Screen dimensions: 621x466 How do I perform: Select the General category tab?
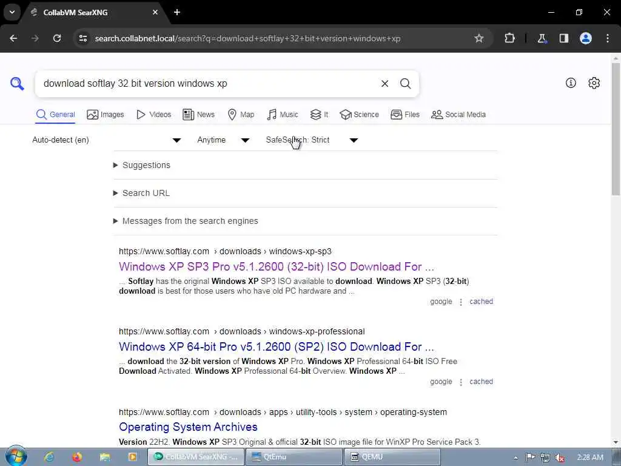55,115
